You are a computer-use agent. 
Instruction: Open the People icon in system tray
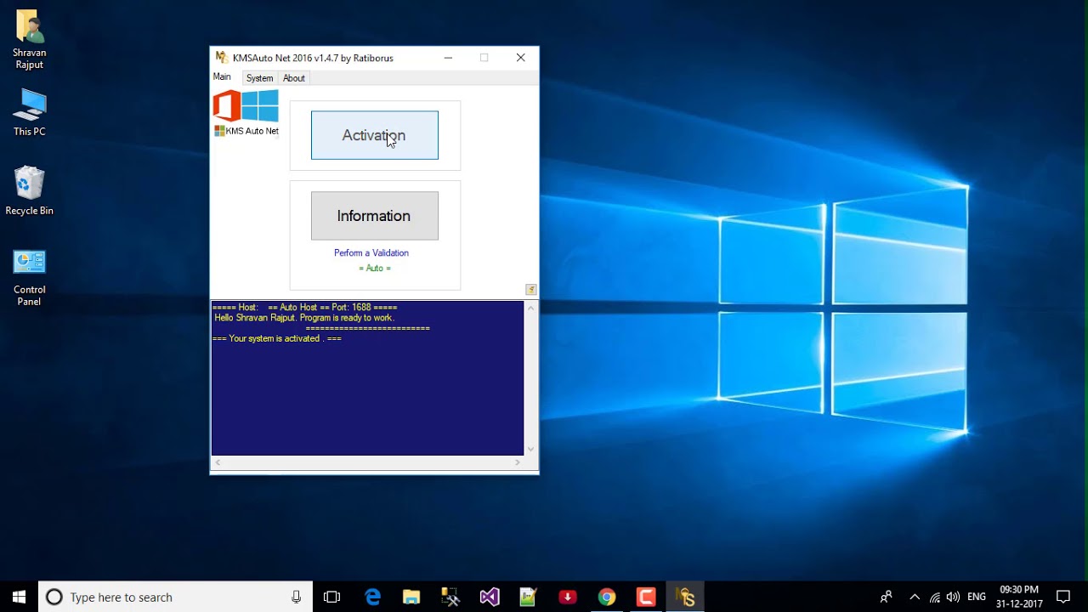(887, 597)
